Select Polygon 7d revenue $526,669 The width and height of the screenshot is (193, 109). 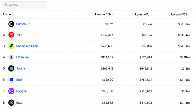pyautogui.click(x=146, y=91)
